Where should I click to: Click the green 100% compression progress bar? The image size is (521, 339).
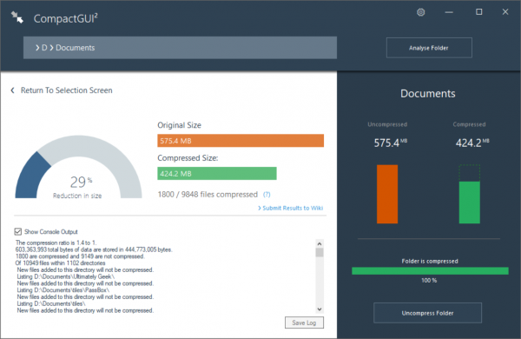pos(430,271)
